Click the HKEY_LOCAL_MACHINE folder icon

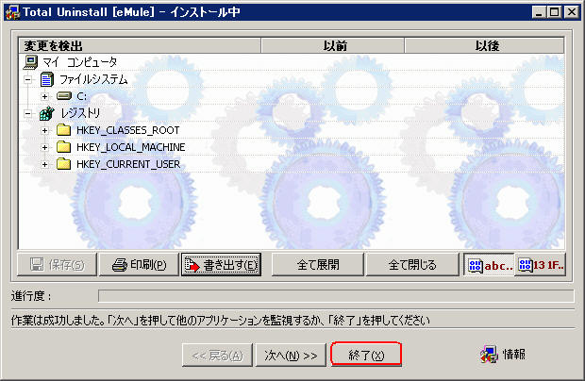tap(64, 147)
